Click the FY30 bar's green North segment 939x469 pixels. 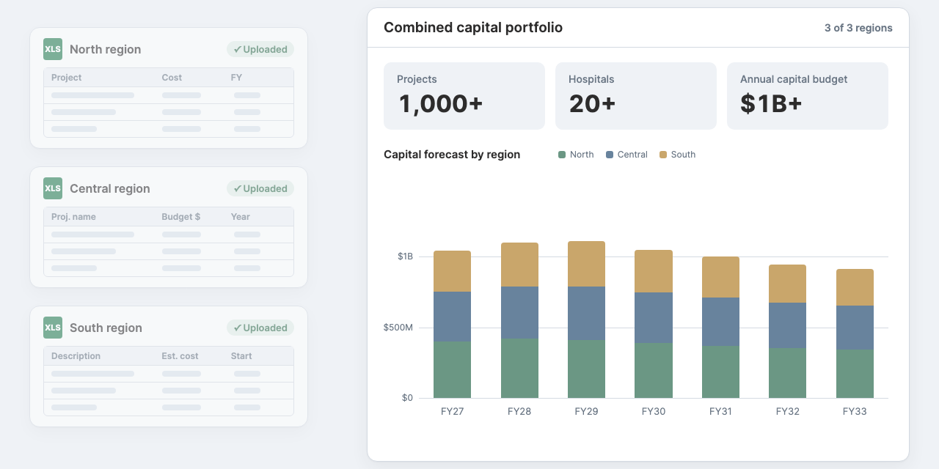pyautogui.click(x=653, y=370)
